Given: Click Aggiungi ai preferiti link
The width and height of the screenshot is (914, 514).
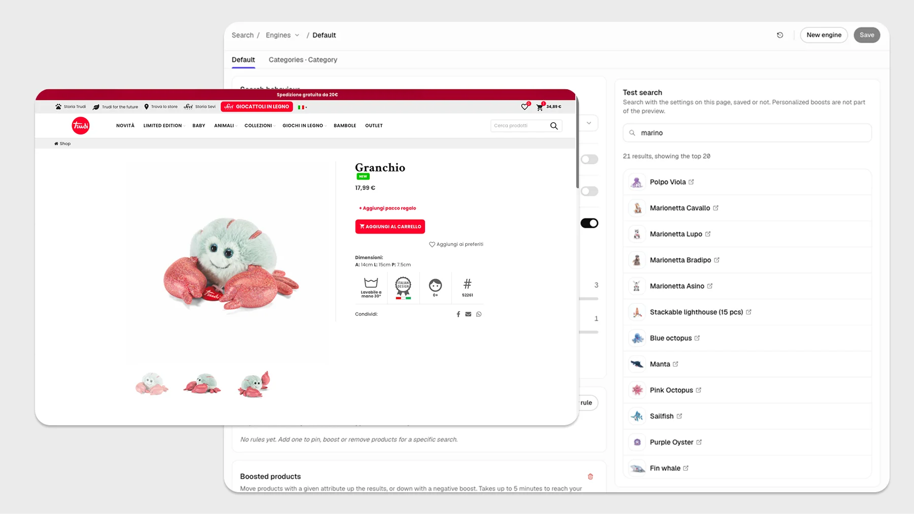Looking at the screenshot, I should point(456,244).
